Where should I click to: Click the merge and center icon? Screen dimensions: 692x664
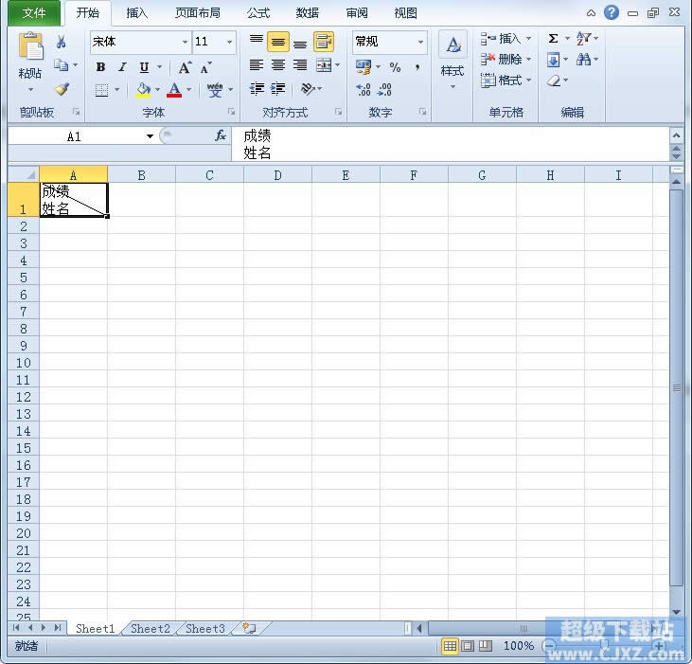(324, 65)
